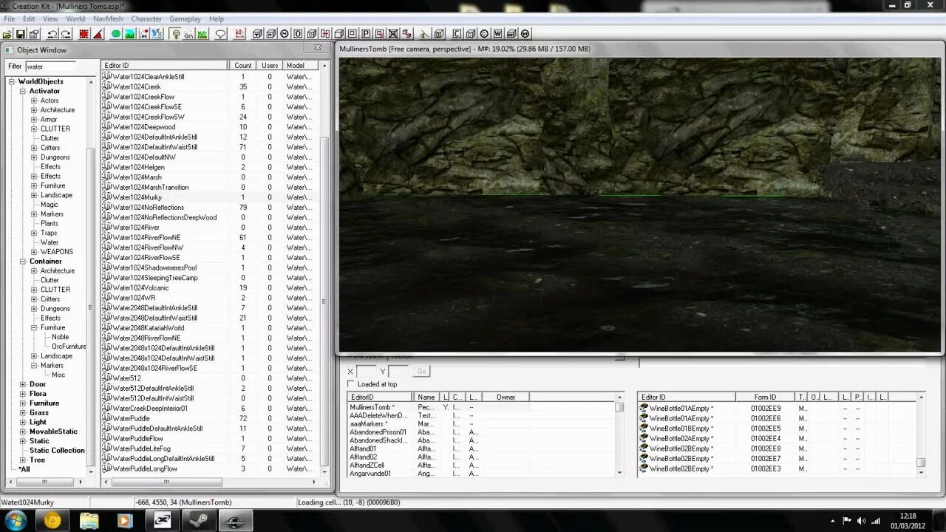The height and width of the screenshot is (532, 946).
Task: Click the X coordinate input field
Action: tap(367, 371)
